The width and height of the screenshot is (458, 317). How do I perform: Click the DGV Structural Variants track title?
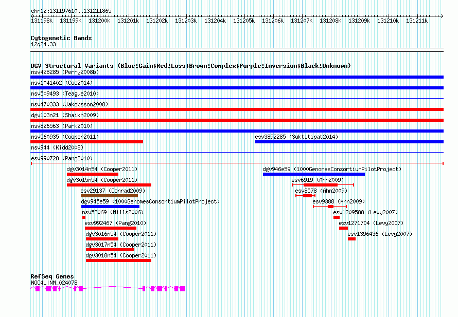(x=191, y=66)
